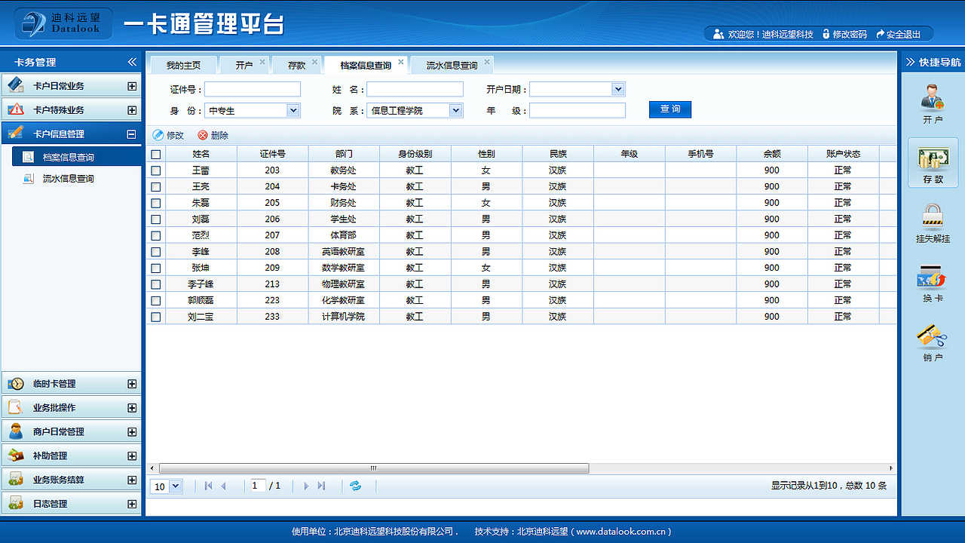Viewport: 965px width, 543px height.
Task: Check the row for 范烈
Action: pyautogui.click(x=156, y=235)
